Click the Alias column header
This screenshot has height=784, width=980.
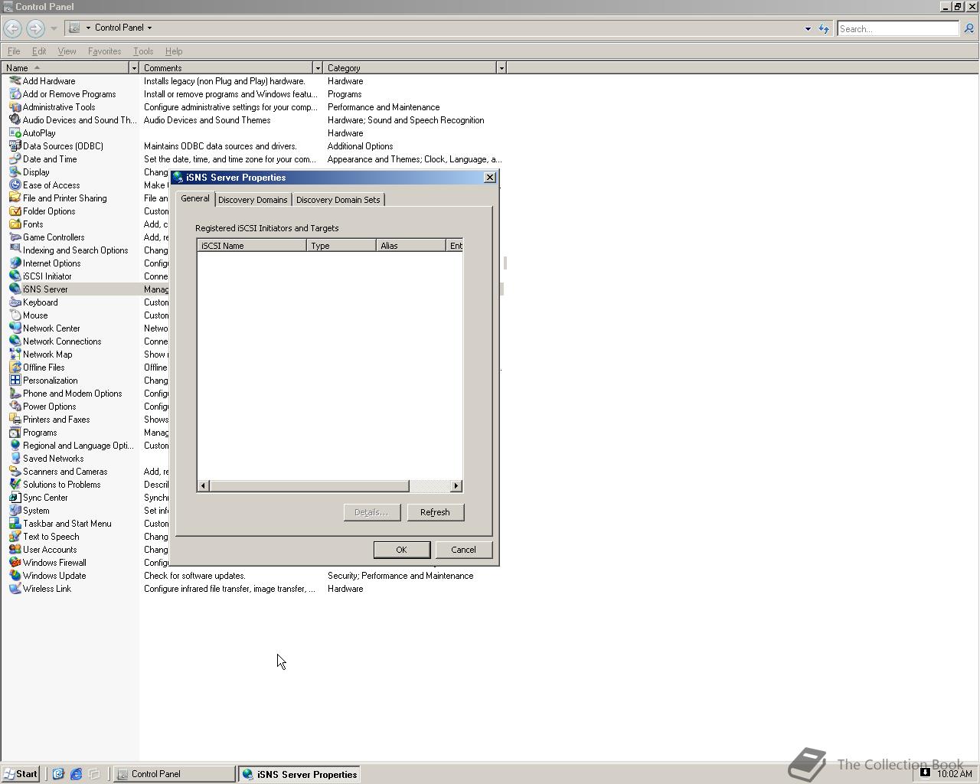click(411, 246)
